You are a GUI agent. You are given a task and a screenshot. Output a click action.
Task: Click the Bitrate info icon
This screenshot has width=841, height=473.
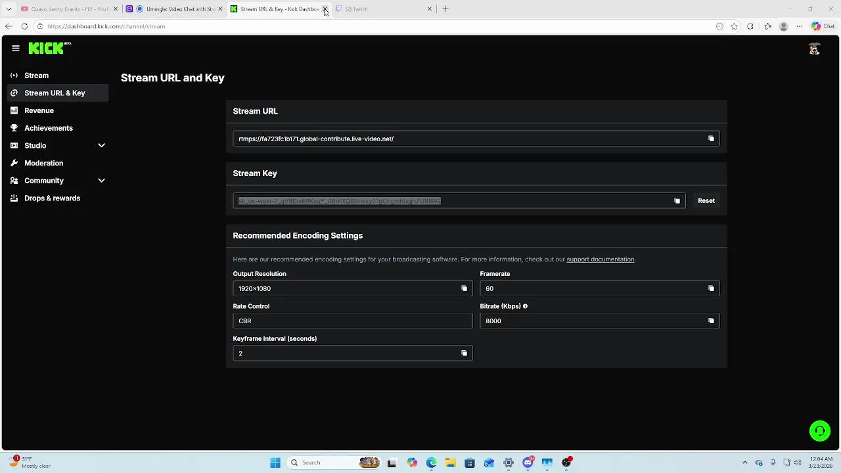525,306
